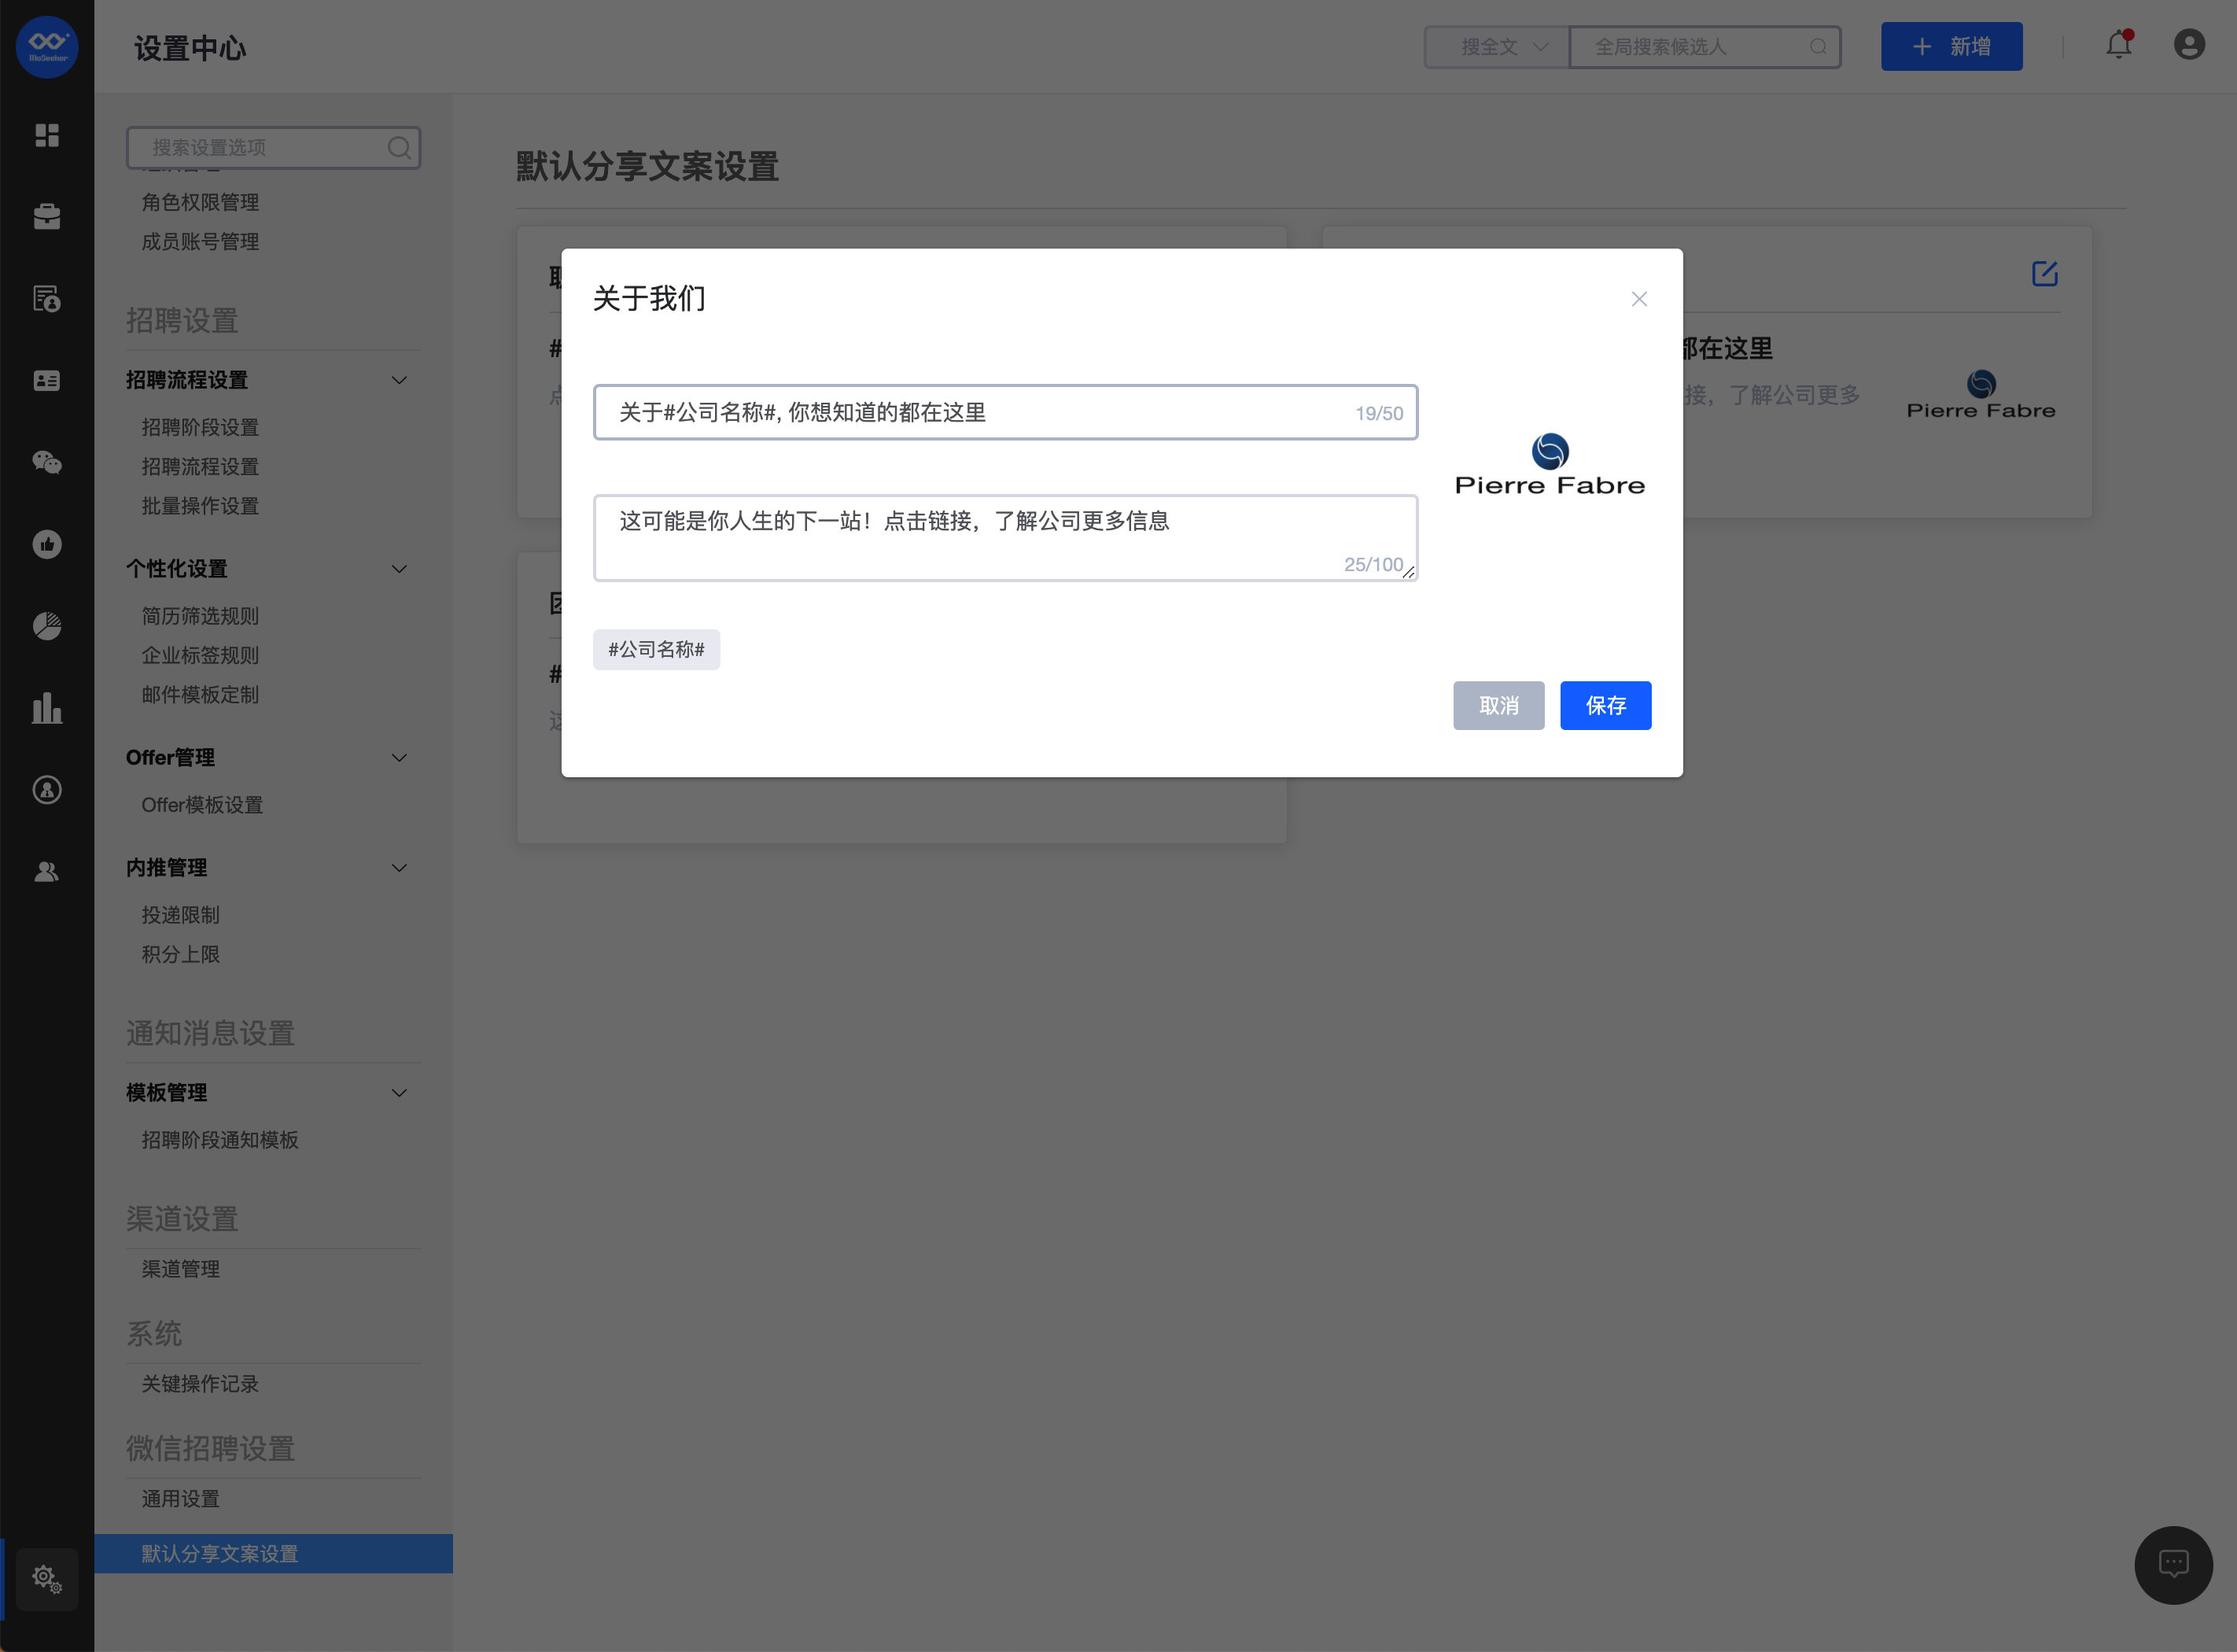Open 招聘阶段设置
Screen dimensions: 2237x1652
tap(200, 427)
